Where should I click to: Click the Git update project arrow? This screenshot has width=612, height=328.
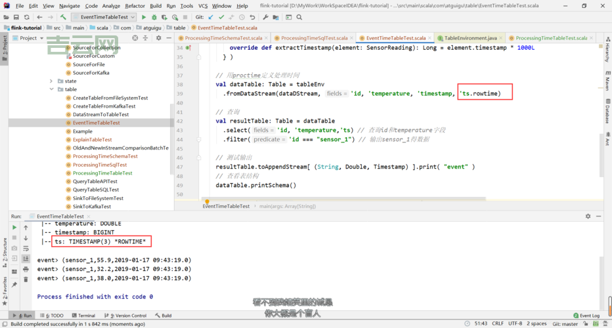tap(211, 17)
